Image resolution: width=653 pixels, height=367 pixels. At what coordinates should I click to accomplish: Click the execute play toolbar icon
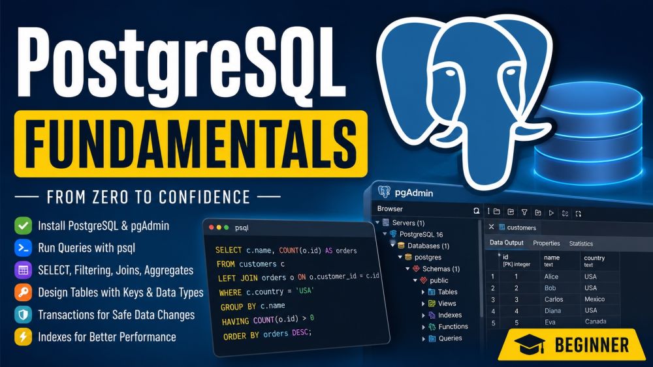(x=551, y=213)
